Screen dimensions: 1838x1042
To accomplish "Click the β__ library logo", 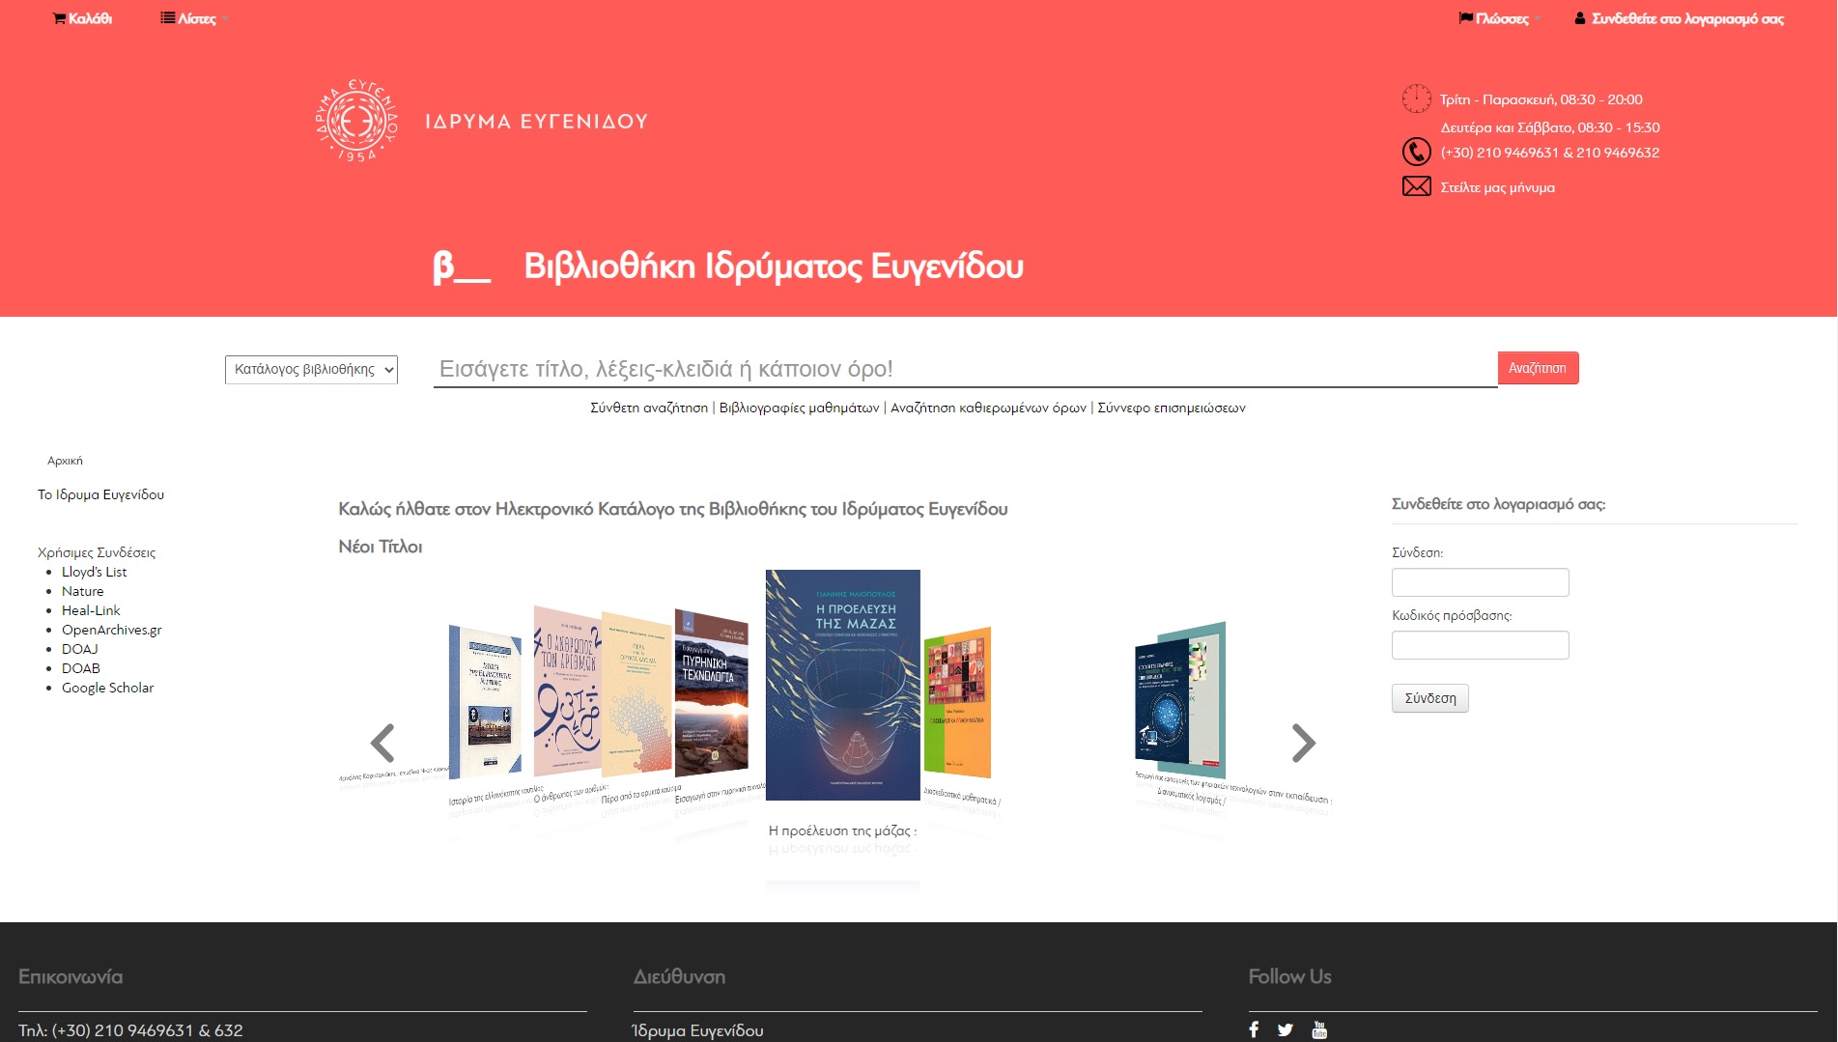I will [461, 267].
